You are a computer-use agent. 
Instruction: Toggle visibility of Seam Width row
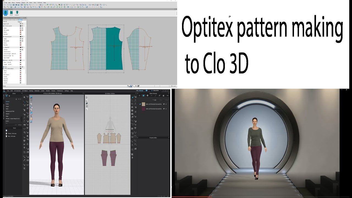pos(20,58)
